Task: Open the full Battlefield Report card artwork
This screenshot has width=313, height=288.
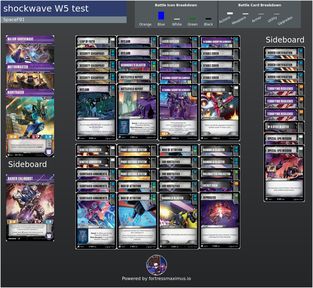Action: [x=137, y=104]
